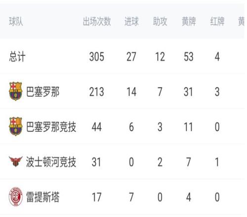
Task: Sort by the 黄牌 column header
Action: coord(189,21)
